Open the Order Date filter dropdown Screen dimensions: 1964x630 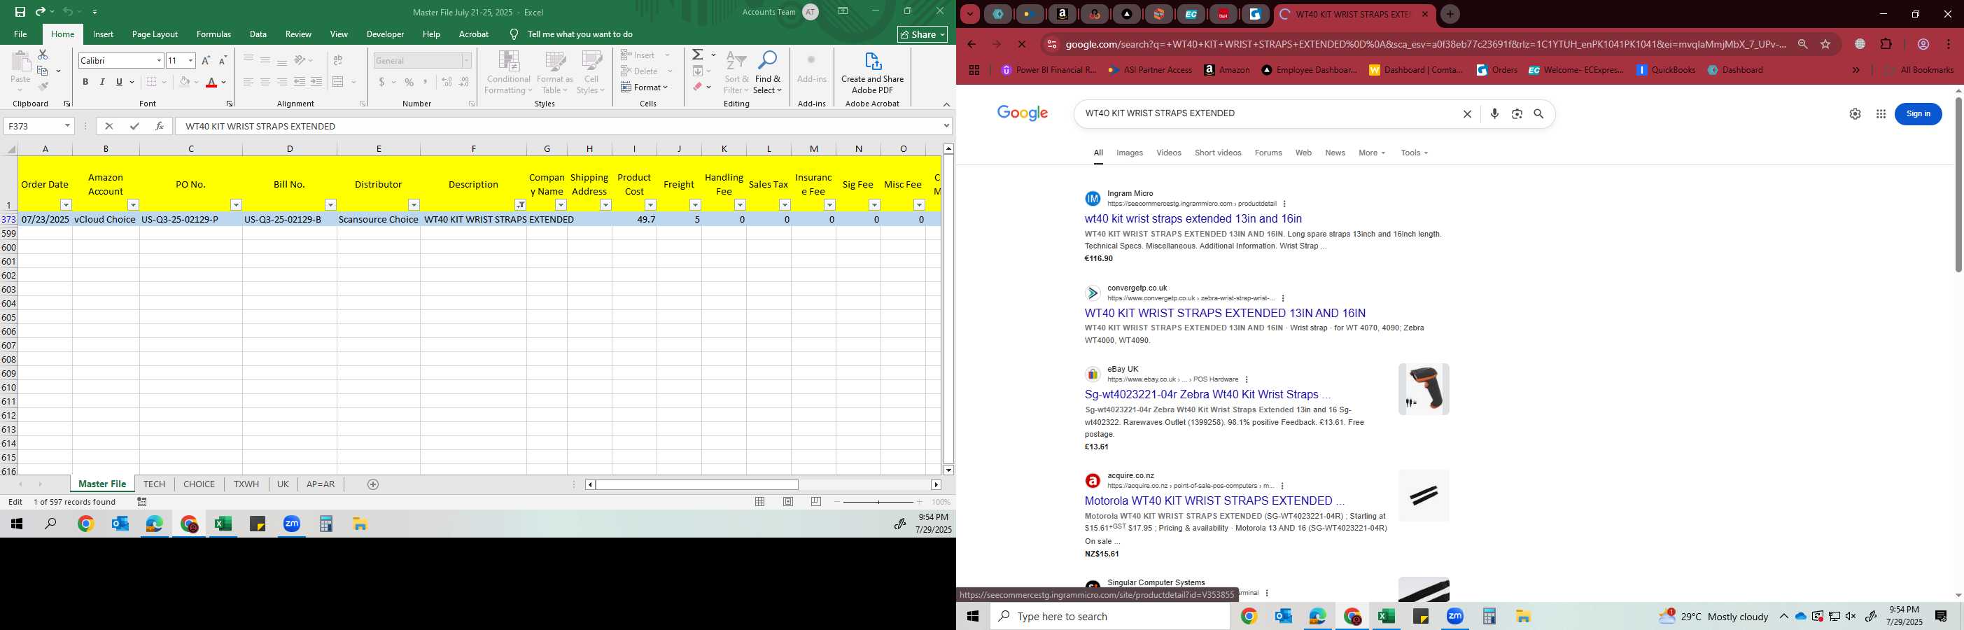click(66, 204)
